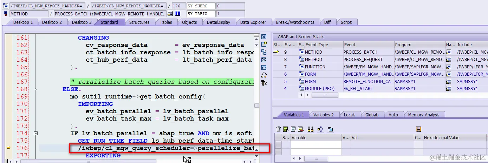Open the Desktop 3 tab
488x163 pixels.
[x=82, y=22]
